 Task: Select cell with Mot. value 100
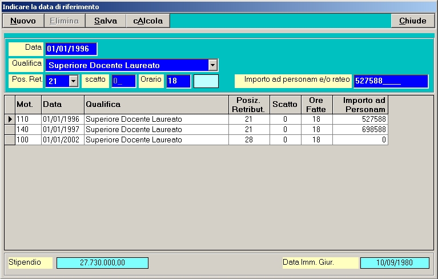coord(28,139)
